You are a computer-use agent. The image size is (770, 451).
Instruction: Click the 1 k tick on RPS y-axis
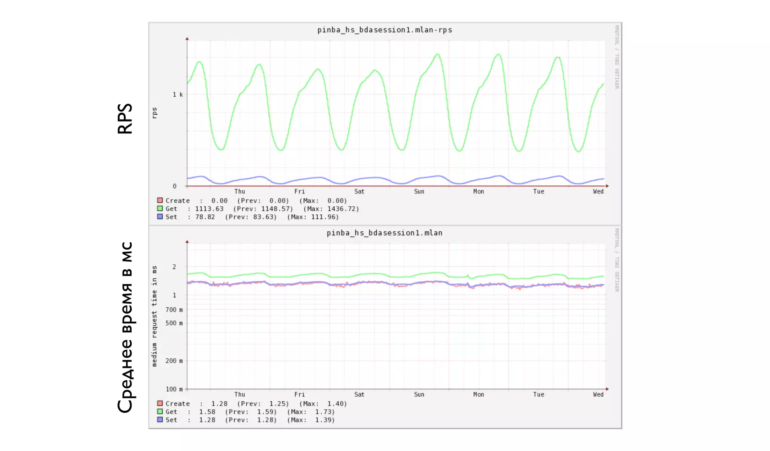[177, 94]
